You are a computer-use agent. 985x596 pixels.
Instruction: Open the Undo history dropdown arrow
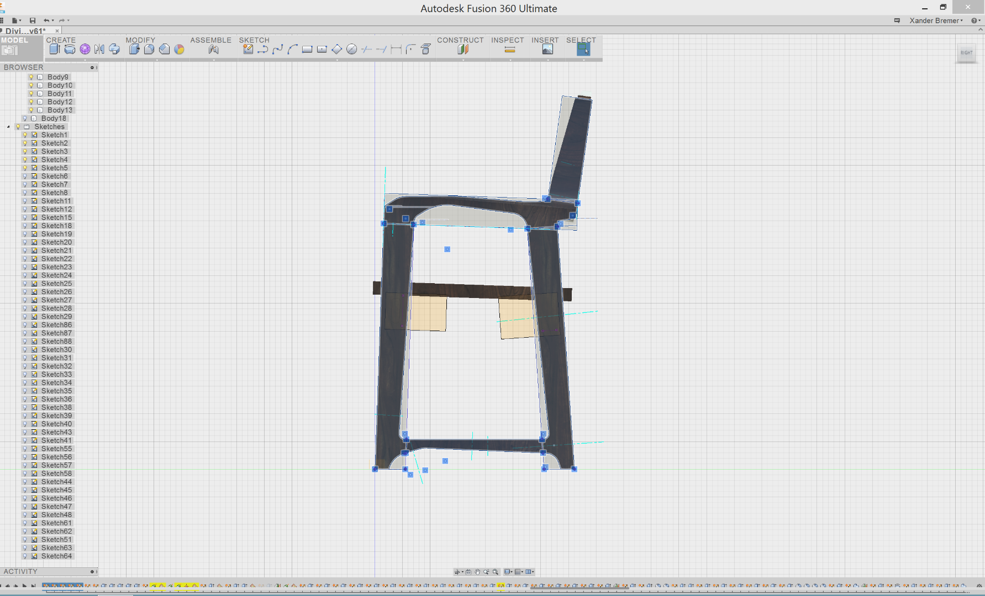53,20
